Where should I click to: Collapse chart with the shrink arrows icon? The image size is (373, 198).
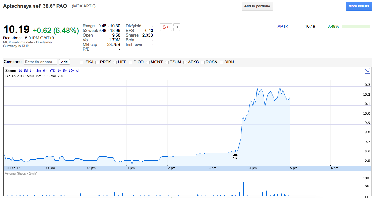367,71
